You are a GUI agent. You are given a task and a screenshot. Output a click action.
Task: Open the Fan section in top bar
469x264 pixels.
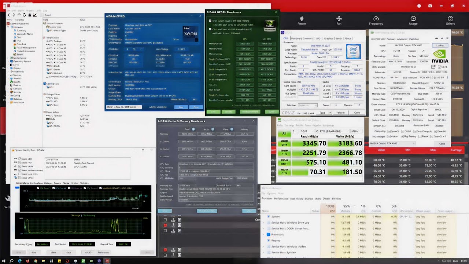[339, 21]
